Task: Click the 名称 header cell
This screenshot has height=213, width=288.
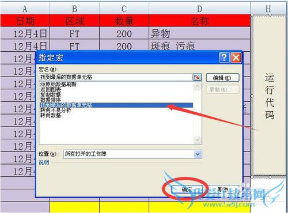Action: point(200,21)
